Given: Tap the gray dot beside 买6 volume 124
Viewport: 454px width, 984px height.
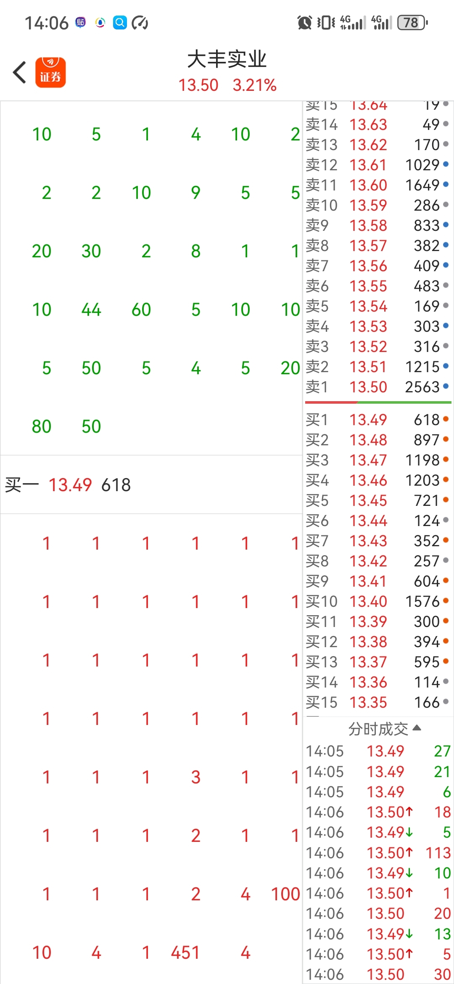Looking at the screenshot, I should coord(446,519).
